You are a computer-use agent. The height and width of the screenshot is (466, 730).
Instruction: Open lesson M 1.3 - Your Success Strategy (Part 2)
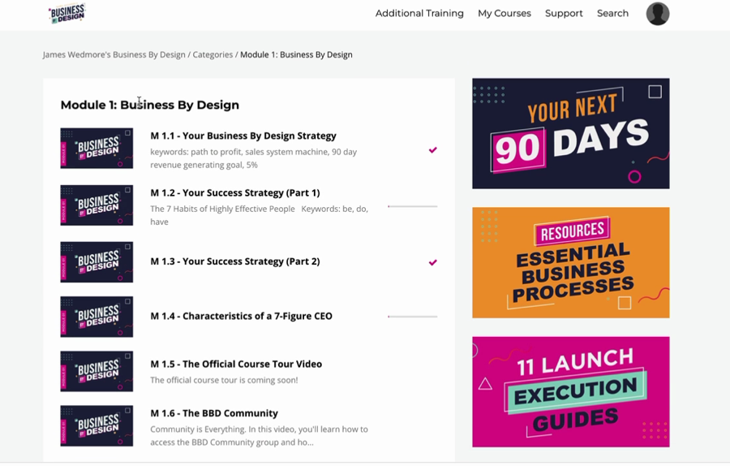tap(235, 261)
